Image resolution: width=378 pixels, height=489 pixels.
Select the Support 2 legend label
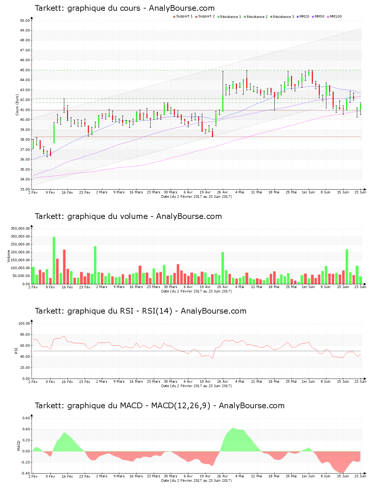pos(206,16)
